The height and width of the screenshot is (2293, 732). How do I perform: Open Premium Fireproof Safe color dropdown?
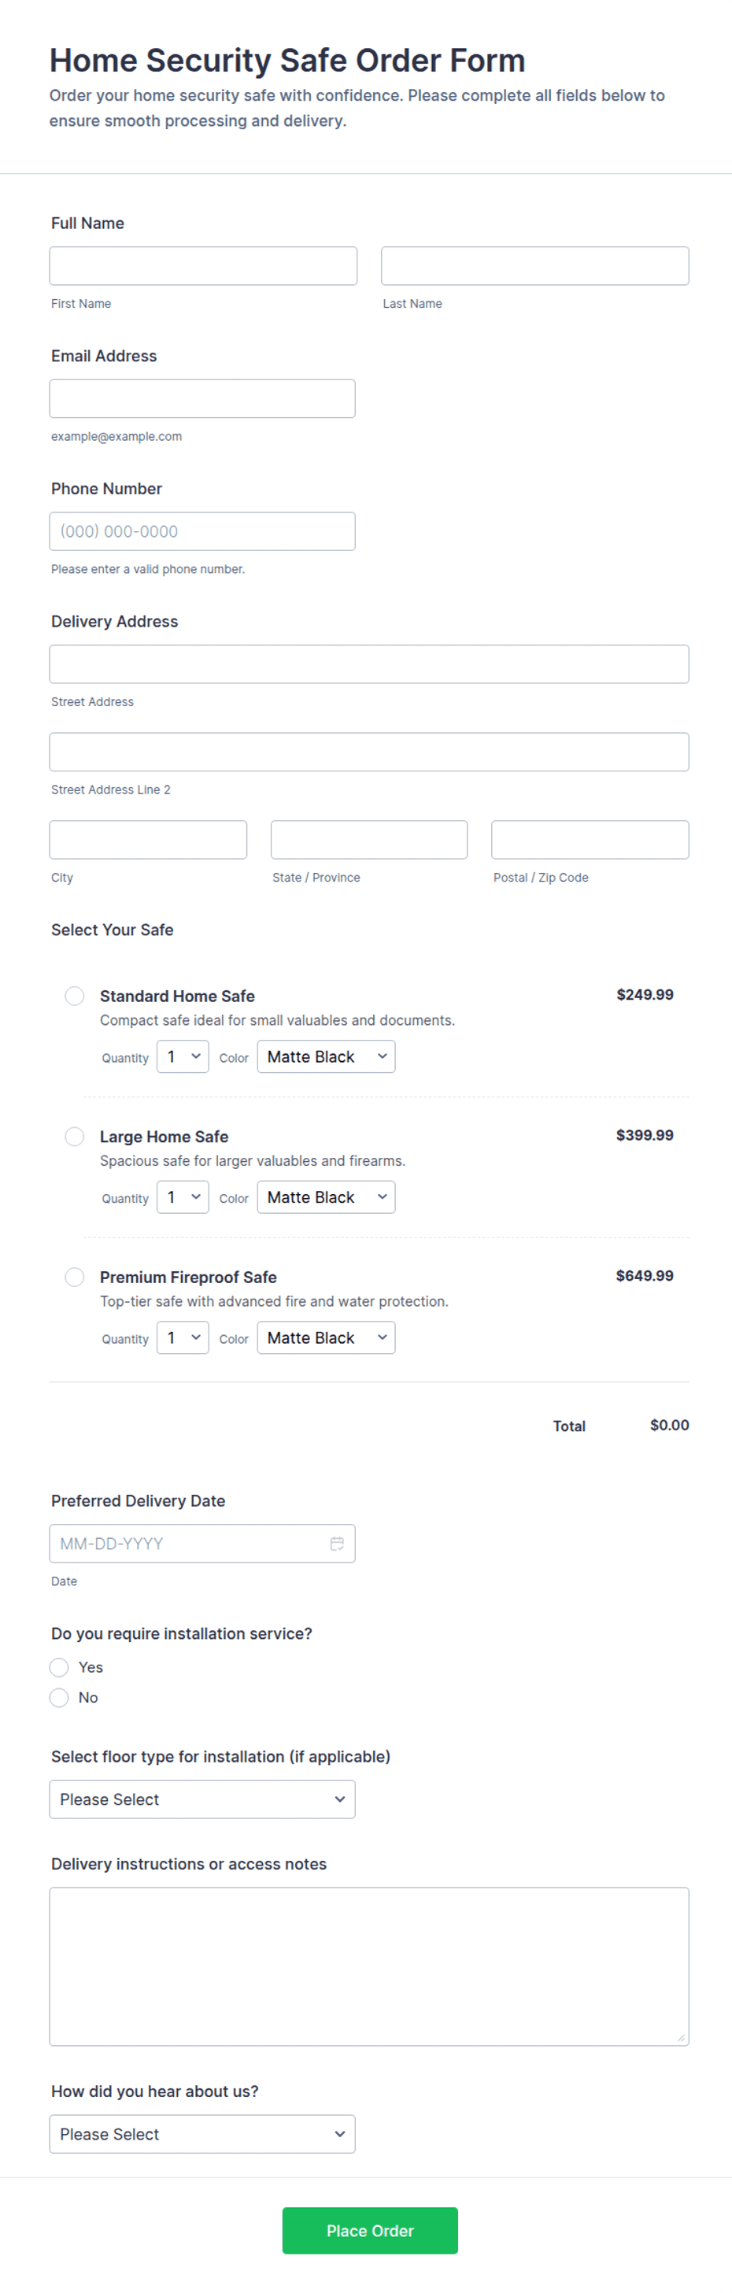click(x=326, y=1338)
